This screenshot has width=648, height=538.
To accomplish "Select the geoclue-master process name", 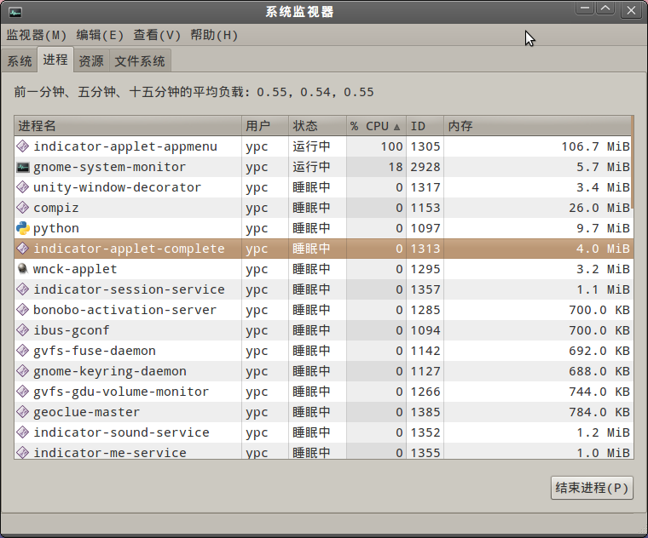I will pos(87,412).
